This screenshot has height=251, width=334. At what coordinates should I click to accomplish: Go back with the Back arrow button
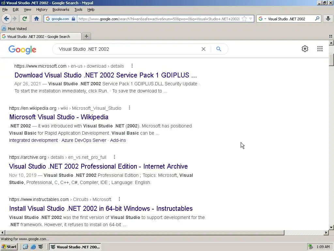(7, 19)
